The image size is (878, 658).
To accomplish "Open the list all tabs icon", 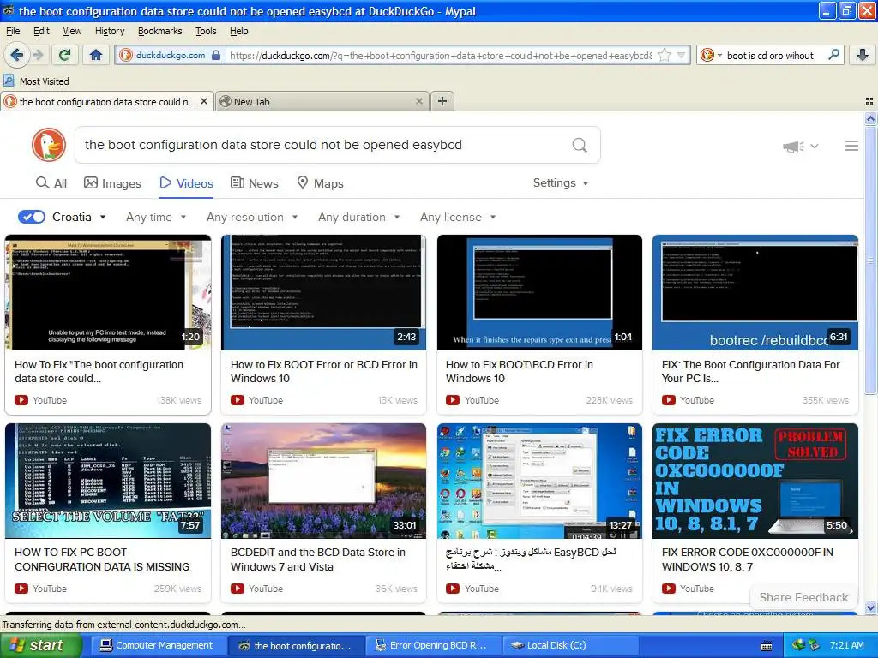I will click(x=869, y=101).
